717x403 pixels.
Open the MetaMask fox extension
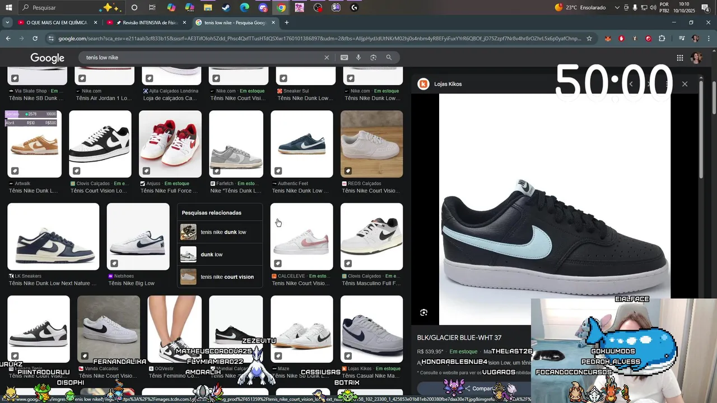tap(608, 39)
